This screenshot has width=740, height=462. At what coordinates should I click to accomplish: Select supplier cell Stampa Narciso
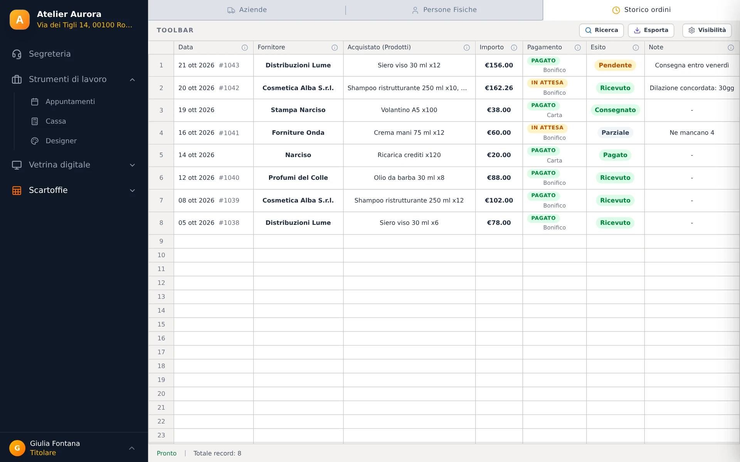pos(298,110)
